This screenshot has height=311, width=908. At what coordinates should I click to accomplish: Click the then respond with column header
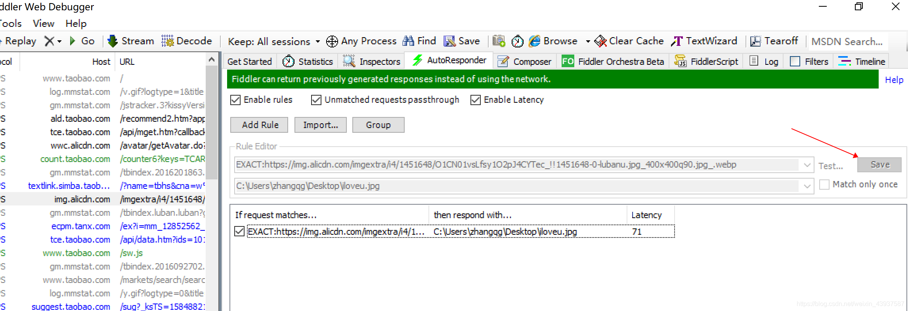[528, 215]
